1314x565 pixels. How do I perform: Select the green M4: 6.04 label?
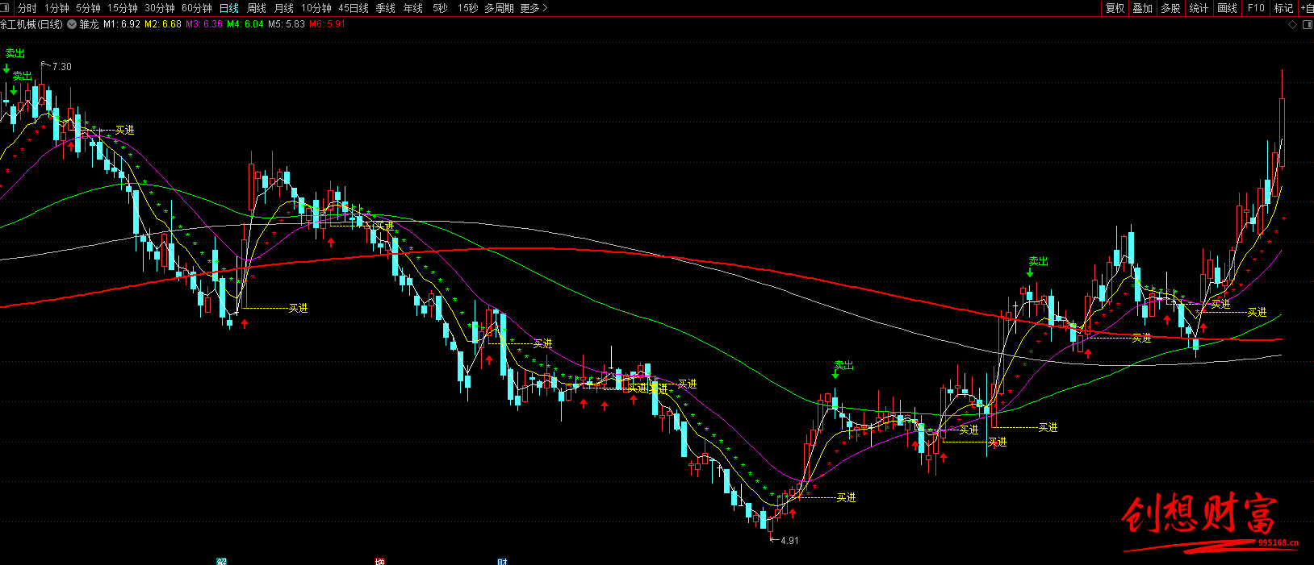pyautogui.click(x=245, y=24)
